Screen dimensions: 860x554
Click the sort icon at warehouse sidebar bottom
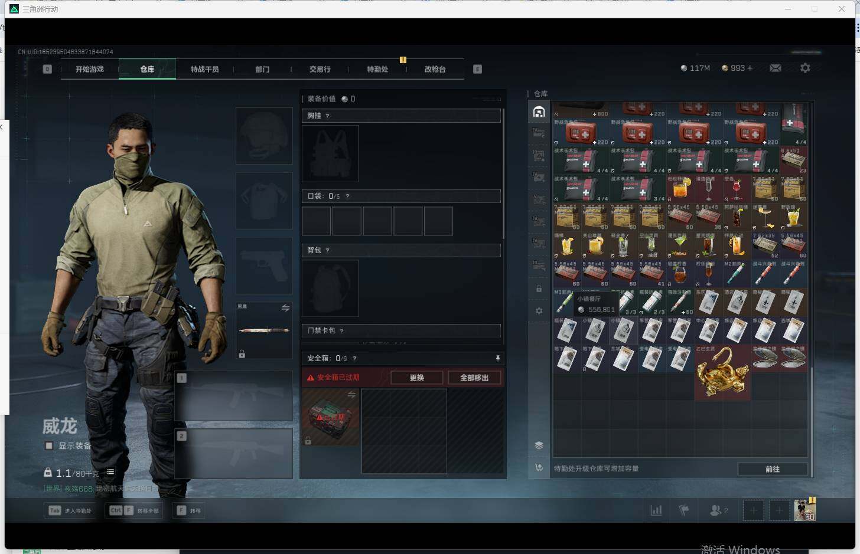coord(539,467)
